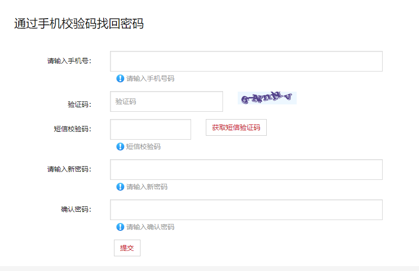The height and width of the screenshot is (271, 419).
Task: Click the 请输入手机号码 hint text
Action: pyautogui.click(x=150, y=78)
